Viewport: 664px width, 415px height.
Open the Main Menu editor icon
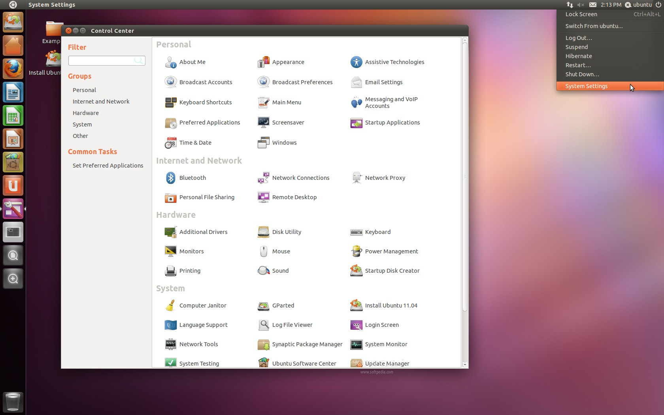(264, 102)
